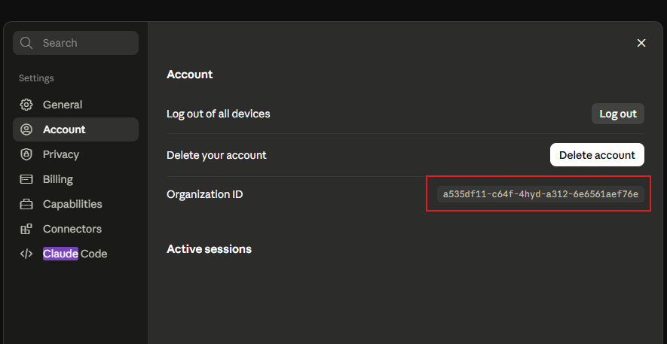Image resolution: width=667 pixels, height=344 pixels.
Task: Close the settings dialog with the X
Action: (641, 43)
